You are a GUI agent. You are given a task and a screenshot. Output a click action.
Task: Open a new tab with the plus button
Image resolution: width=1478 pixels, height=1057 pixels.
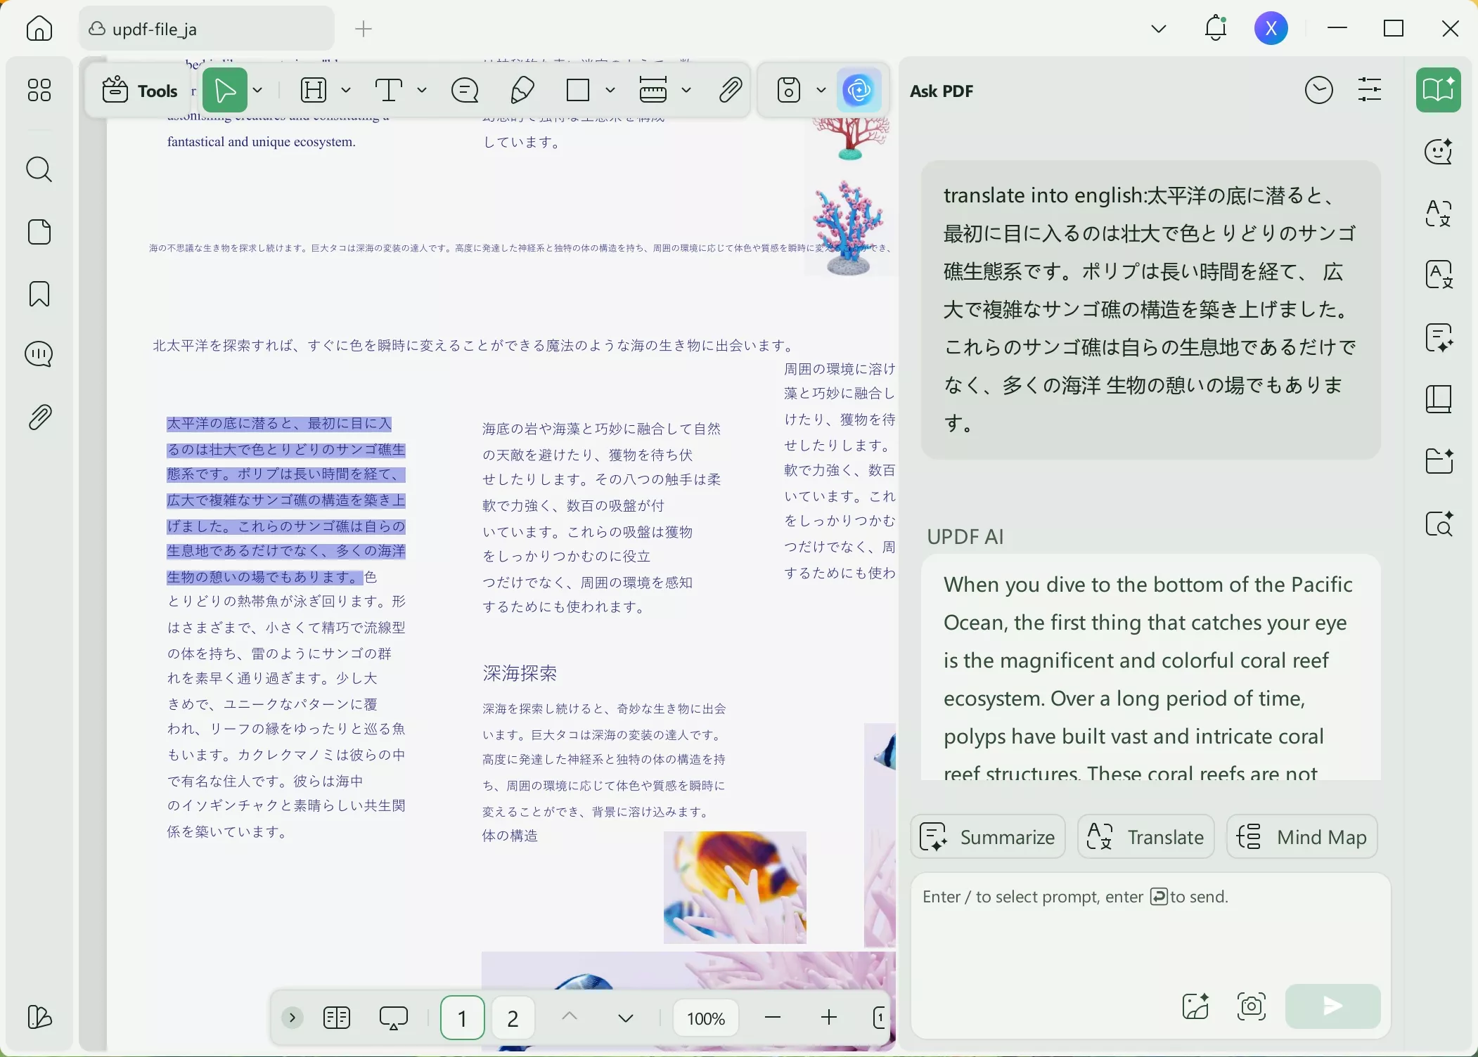pos(363,29)
